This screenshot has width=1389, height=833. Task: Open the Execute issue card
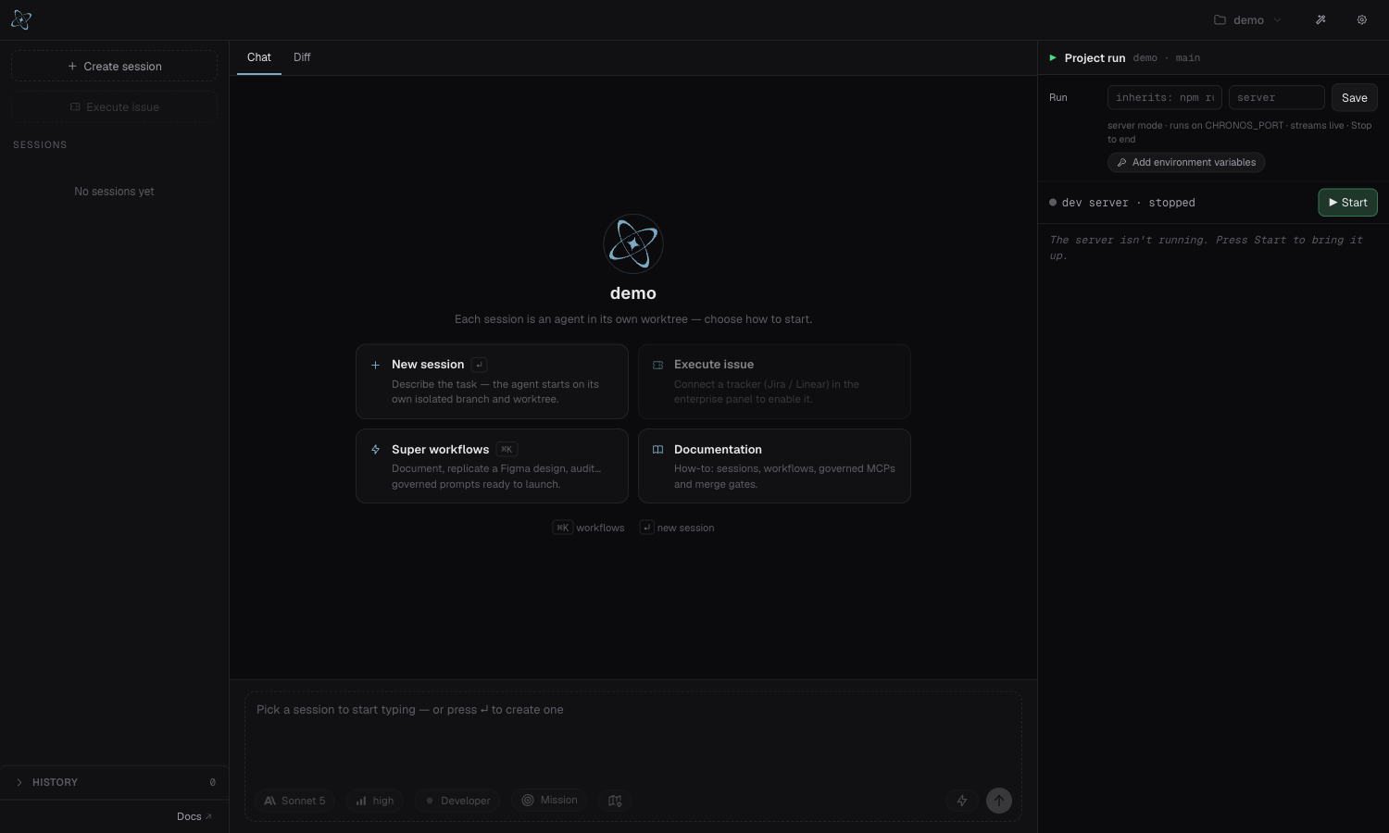(774, 381)
